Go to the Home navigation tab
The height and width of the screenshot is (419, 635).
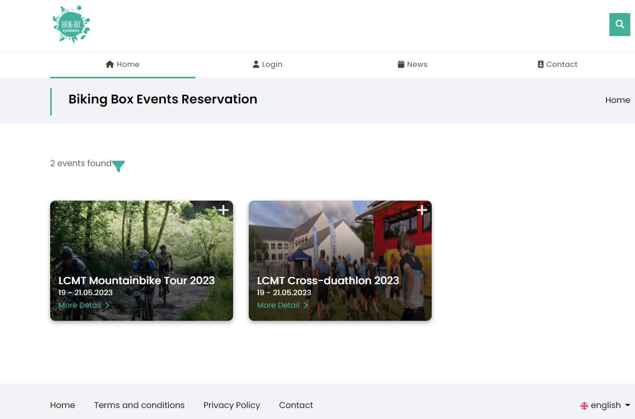123,64
